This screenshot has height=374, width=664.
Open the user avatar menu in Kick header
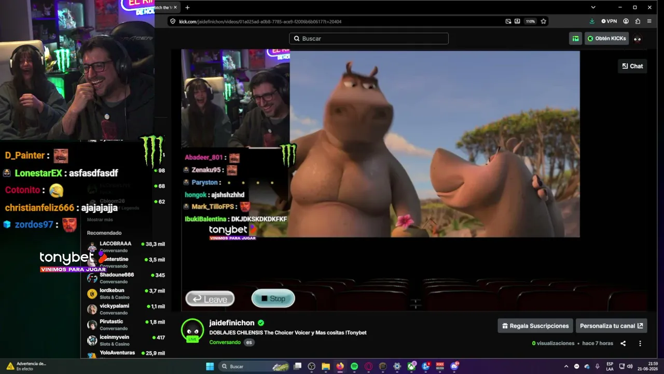[638, 38]
